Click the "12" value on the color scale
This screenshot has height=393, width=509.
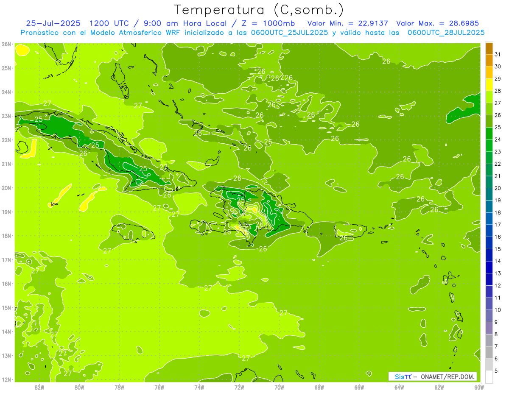click(498, 285)
